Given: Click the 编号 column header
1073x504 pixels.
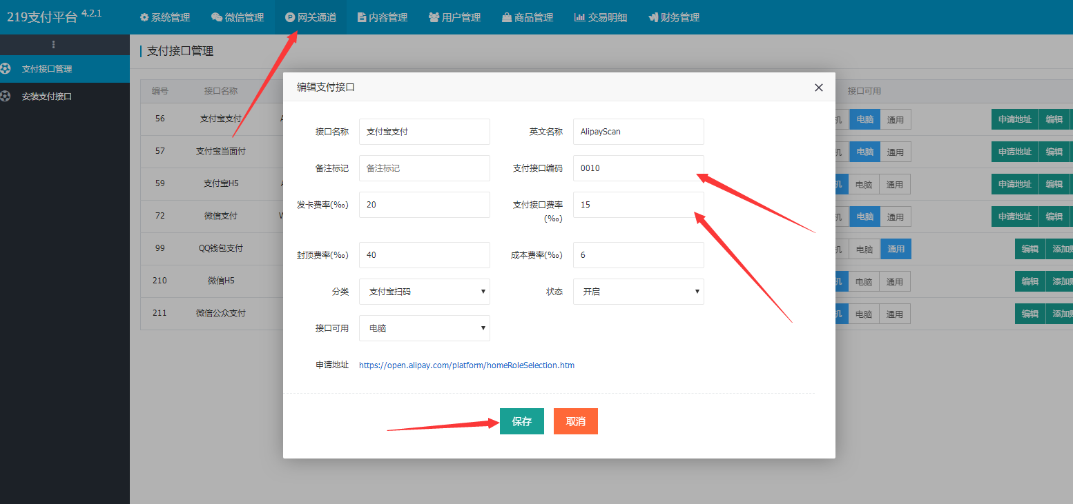Looking at the screenshot, I should 160,91.
